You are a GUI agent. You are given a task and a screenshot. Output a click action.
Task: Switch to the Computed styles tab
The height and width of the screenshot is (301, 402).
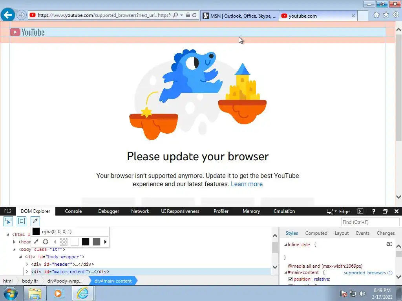pos(316,233)
